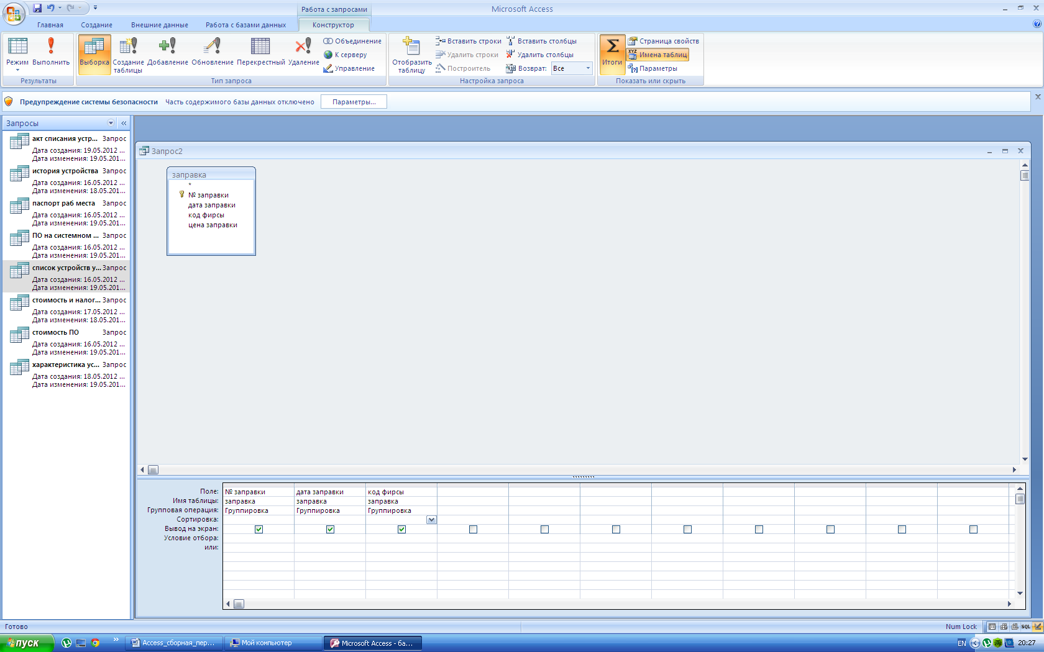
Task: Switch to pivot table view in status bar
Action: pyautogui.click(x=1004, y=627)
